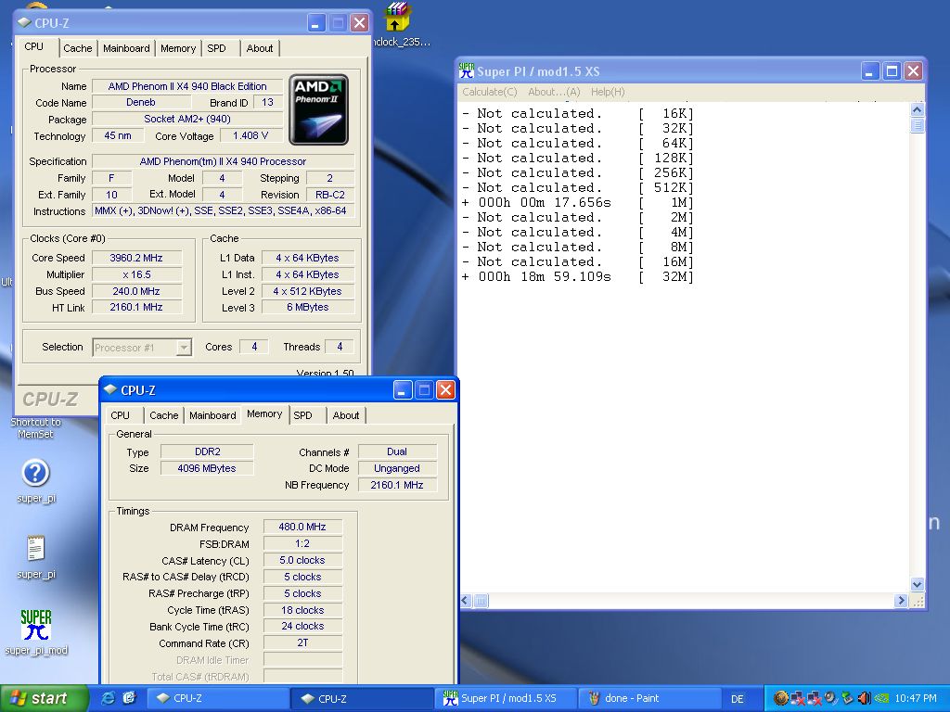This screenshot has height=712, width=950.
Task: Click Quick Launch icon right of Internet Explorer
Action: pos(129,698)
